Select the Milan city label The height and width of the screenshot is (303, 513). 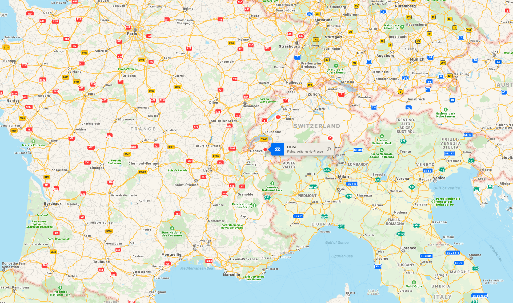343,177
